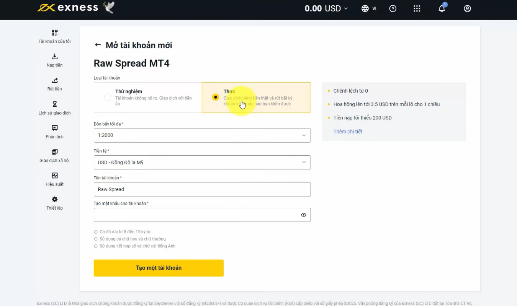Click into the account password field
Screen dimensions: 517x306
(x=202, y=215)
